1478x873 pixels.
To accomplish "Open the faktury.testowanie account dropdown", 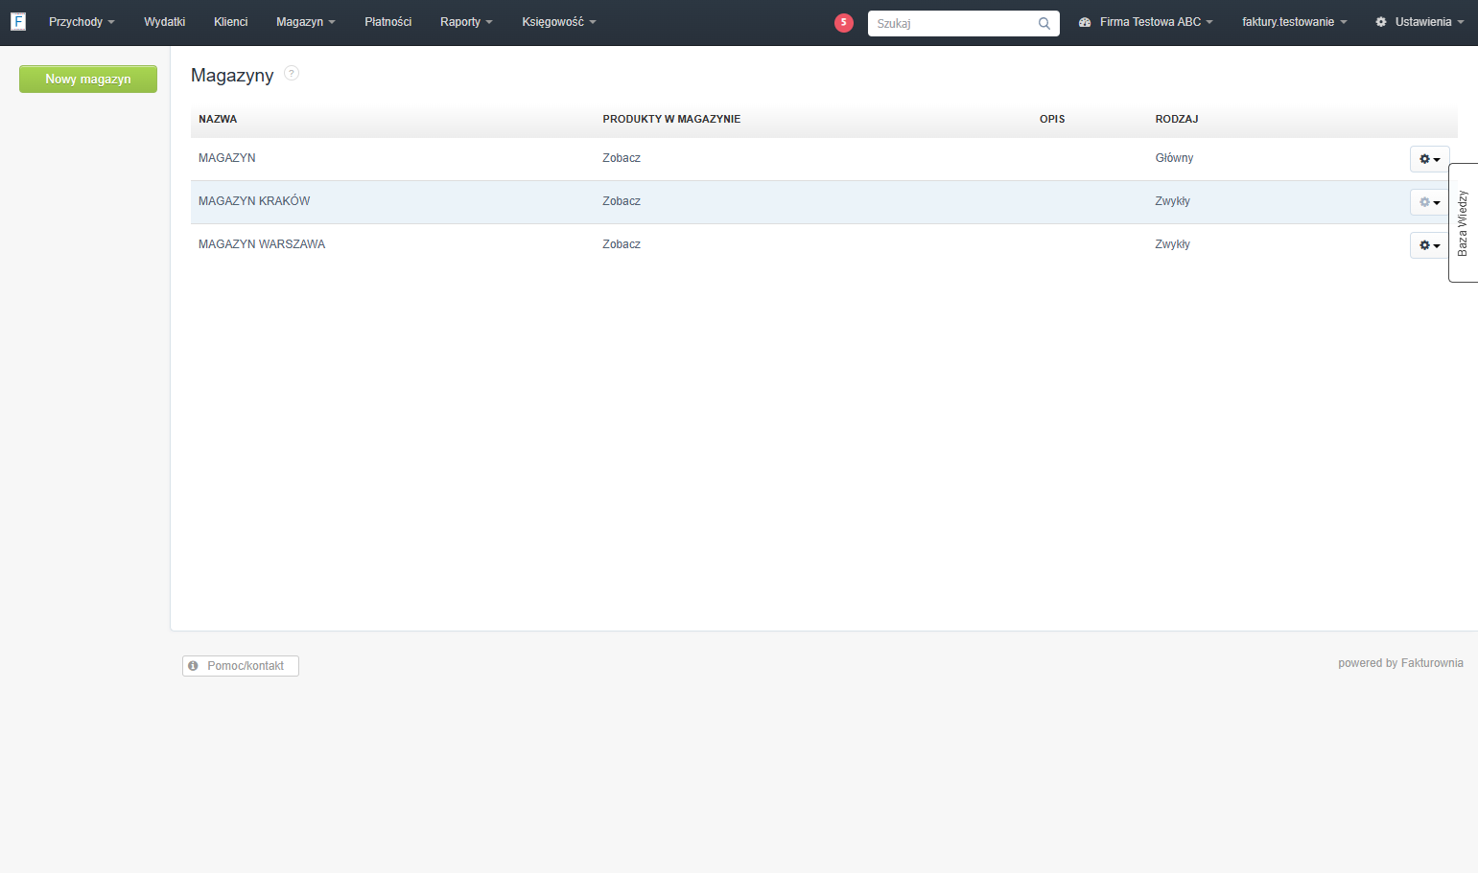I will (x=1294, y=22).
